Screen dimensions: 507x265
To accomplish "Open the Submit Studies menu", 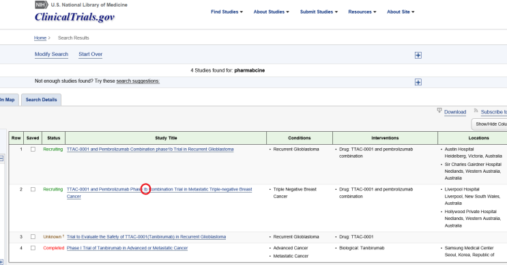I will point(319,12).
